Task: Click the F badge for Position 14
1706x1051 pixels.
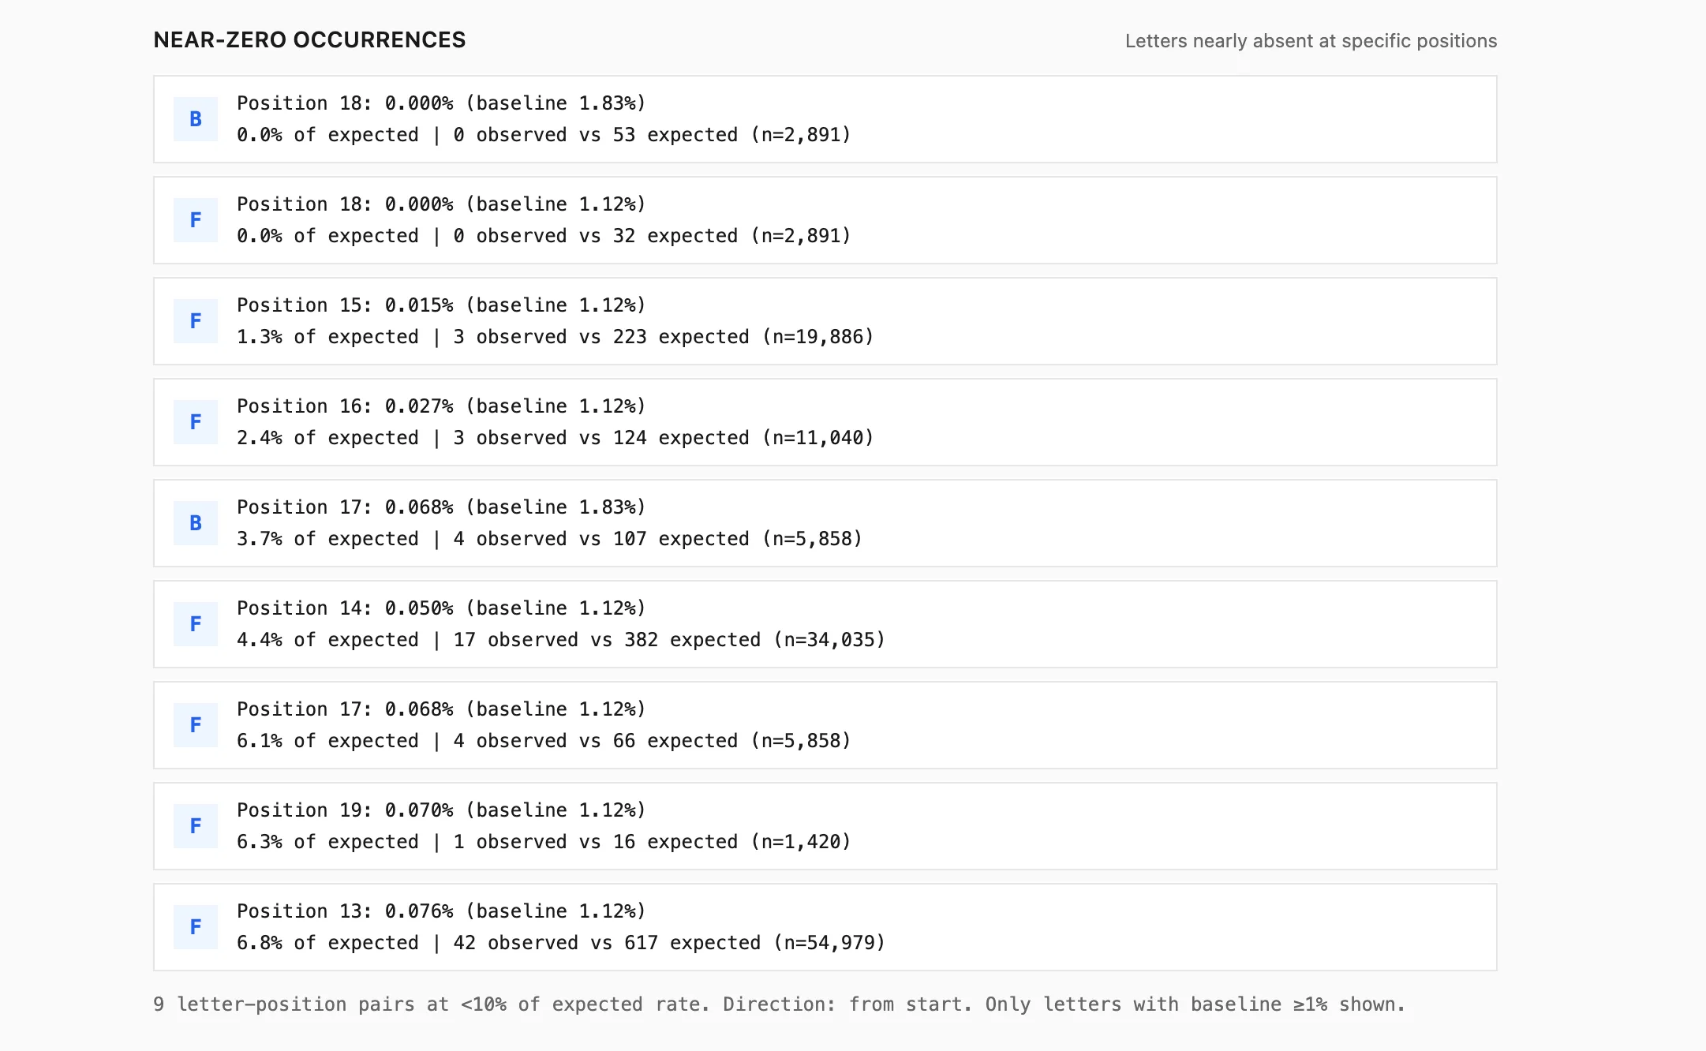Action: [x=196, y=624]
